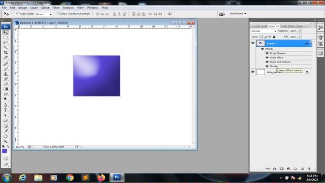Open Chrome from the taskbar

[x=70, y=178]
